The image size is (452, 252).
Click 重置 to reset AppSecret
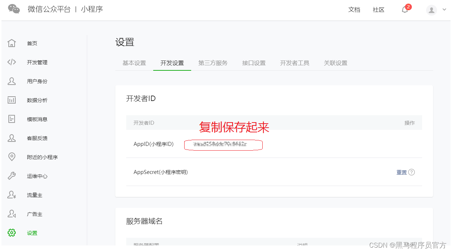[402, 172]
